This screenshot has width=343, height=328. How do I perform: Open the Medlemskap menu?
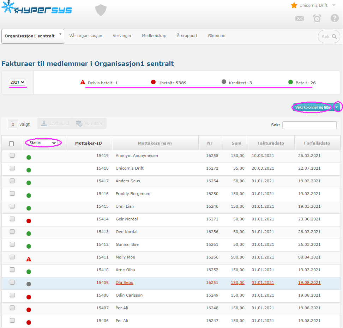pos(154,36)
